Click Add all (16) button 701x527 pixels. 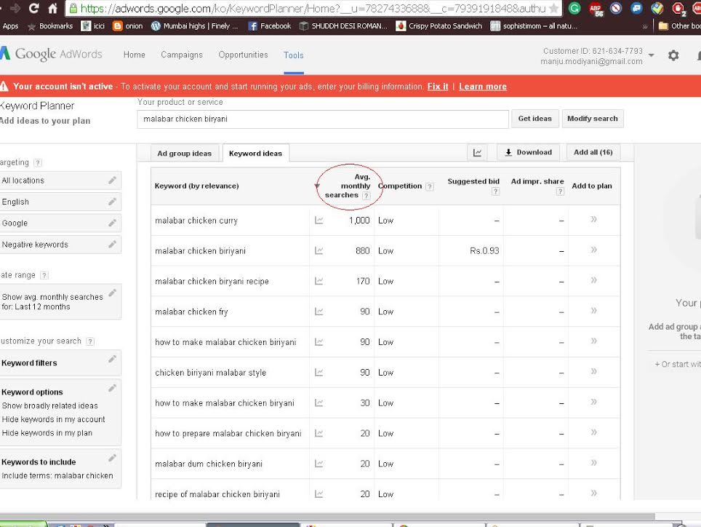pyautogui.click(x=593, y=152)
